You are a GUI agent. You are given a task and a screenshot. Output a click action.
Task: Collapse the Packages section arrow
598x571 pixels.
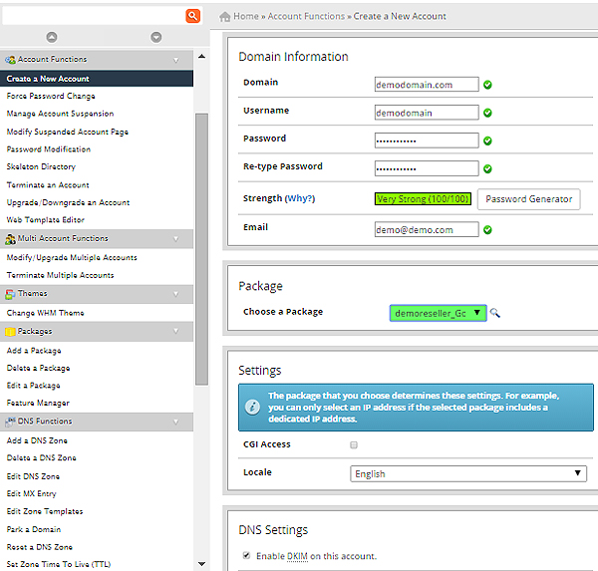tap(176, 331)
